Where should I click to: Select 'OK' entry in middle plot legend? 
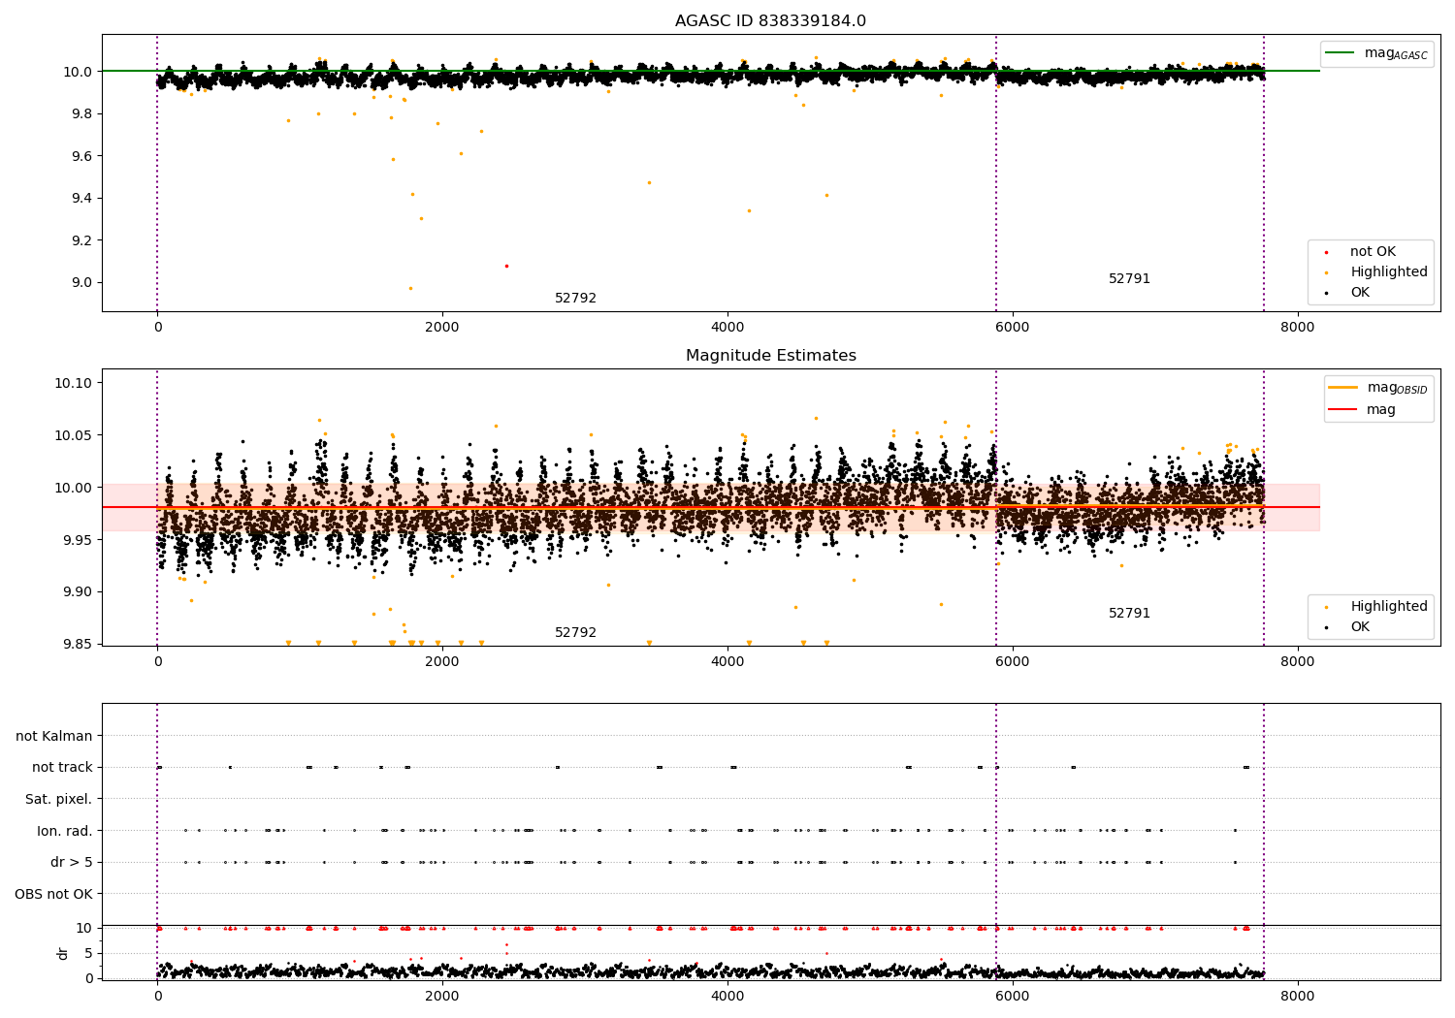pos(1360,627)
